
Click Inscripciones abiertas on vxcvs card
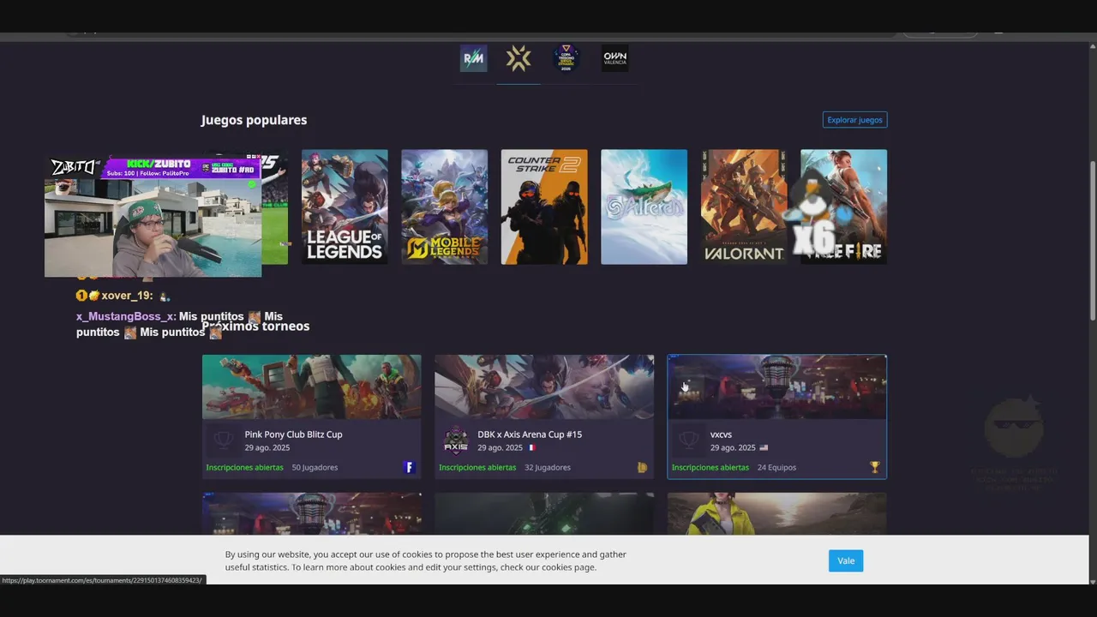(710, 467)
